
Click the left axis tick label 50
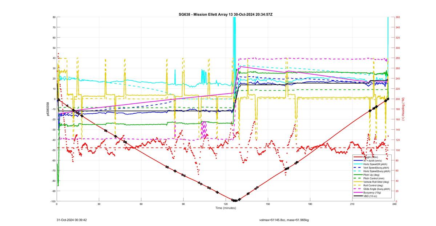click(54, 48)
